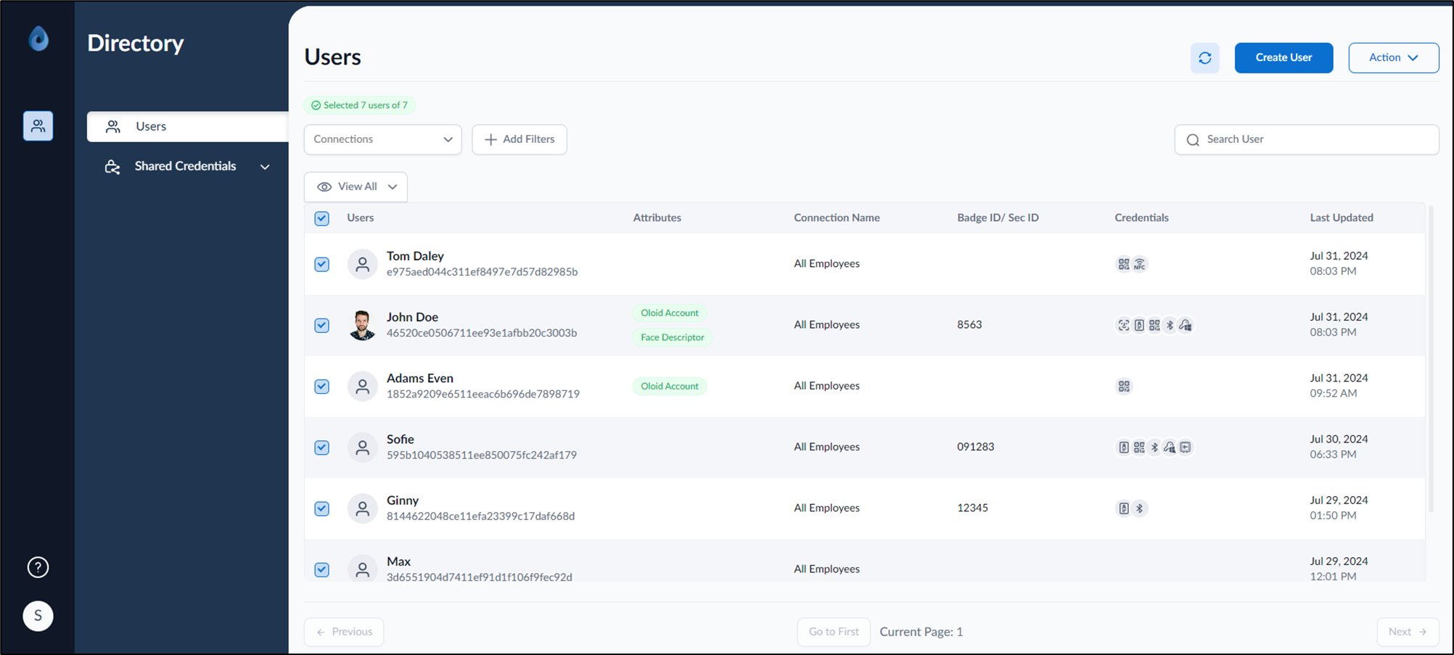Click Ginny's badge card credential icon

pyautogui.click(x=1124, y=508)
